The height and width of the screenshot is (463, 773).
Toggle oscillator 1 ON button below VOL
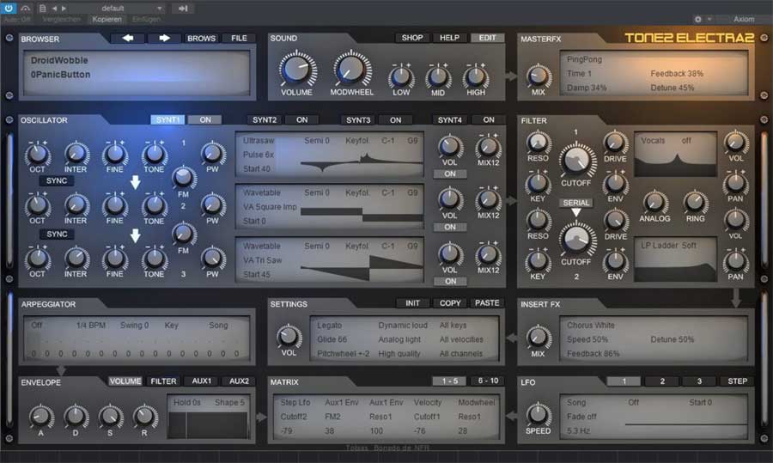pyautogui.click(x=449, y=174)
